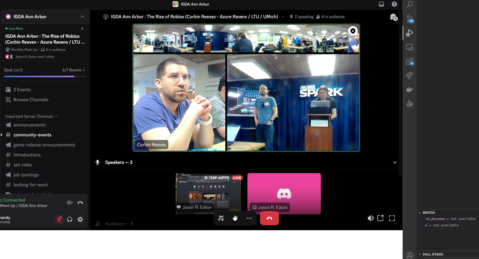Click the moderator badge on Corbin's video
The width and height of the screenshot is (479, 259).
[x=353, y=31]
